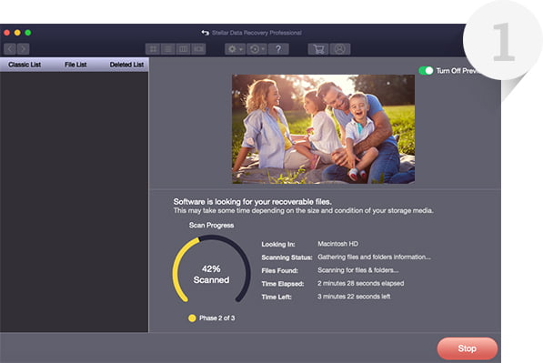
Task: Click 'Software is looking for your recoverable files.'
Action: 253,202
